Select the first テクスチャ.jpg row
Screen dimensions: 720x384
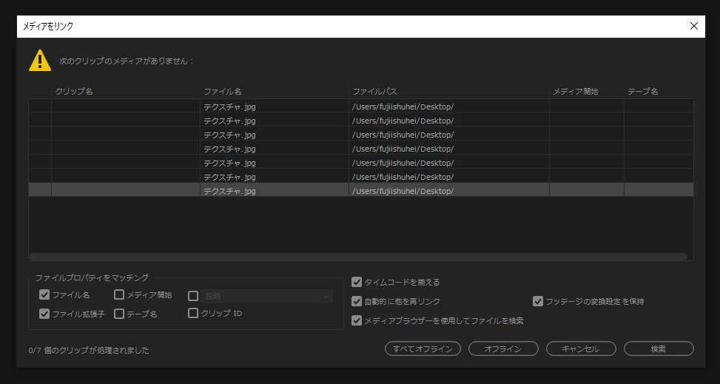[x=361, y=106]
